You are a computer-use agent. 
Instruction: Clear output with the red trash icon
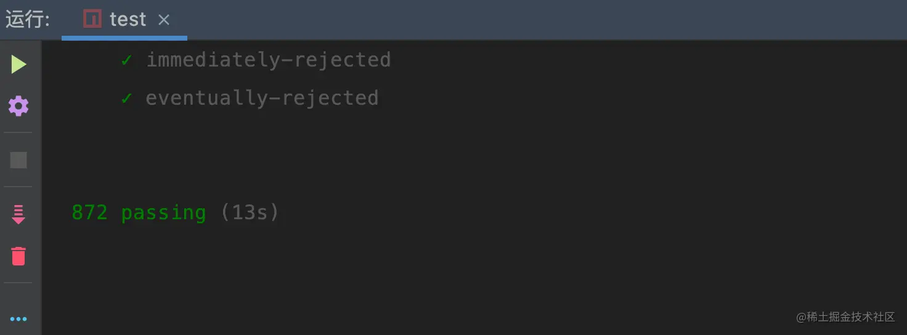(x=18, y=256)
